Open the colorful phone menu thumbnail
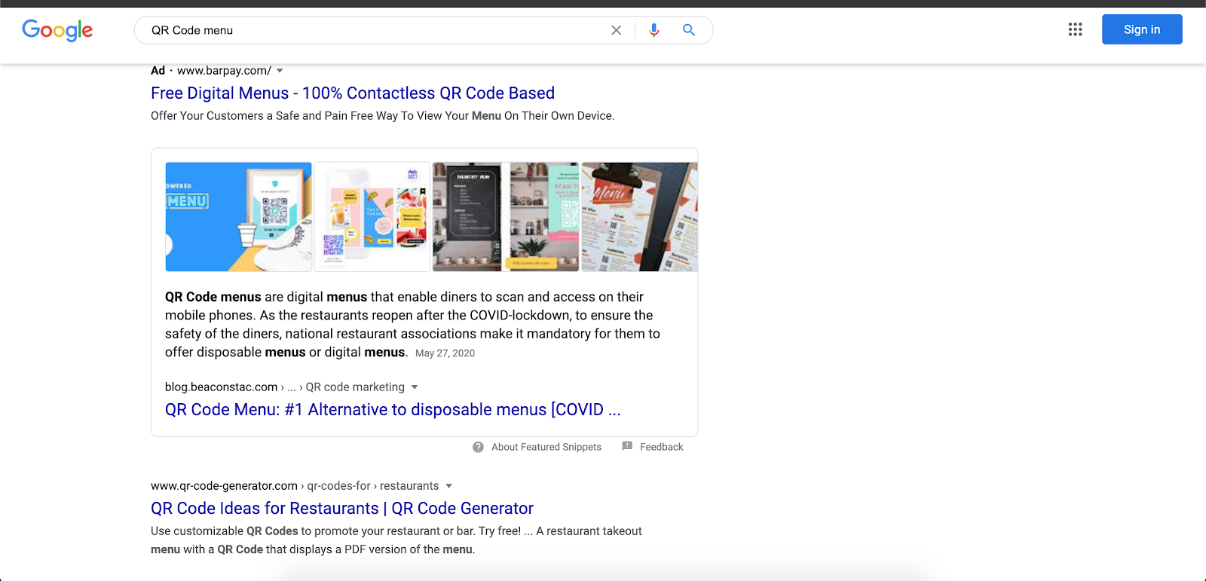 coord(372,217)
